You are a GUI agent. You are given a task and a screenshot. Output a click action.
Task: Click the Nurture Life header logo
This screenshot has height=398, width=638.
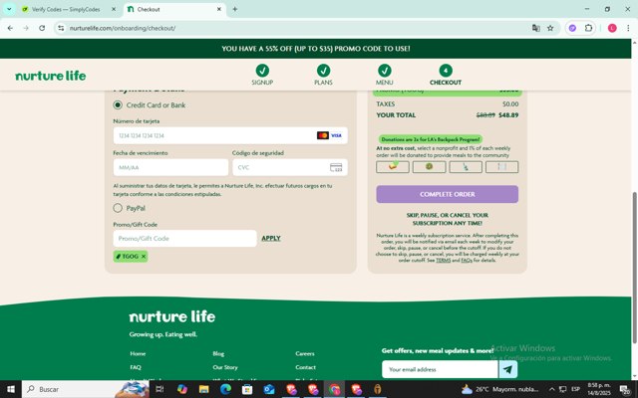coord(51,76)
